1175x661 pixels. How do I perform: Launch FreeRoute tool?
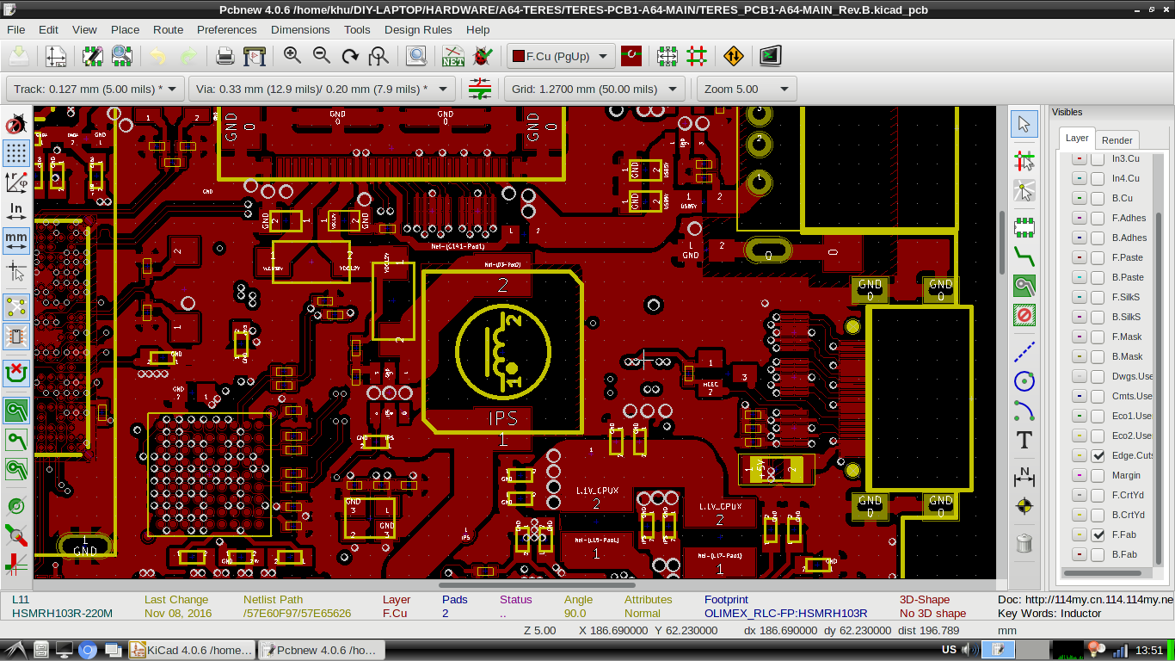734,57
